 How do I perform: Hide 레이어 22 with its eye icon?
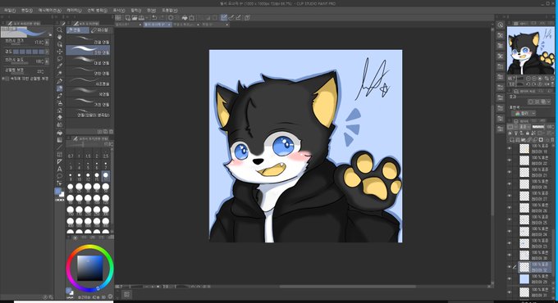pos(510,161)
